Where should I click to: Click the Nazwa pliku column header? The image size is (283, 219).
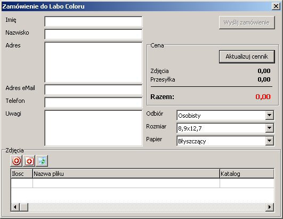pos(126,174)
